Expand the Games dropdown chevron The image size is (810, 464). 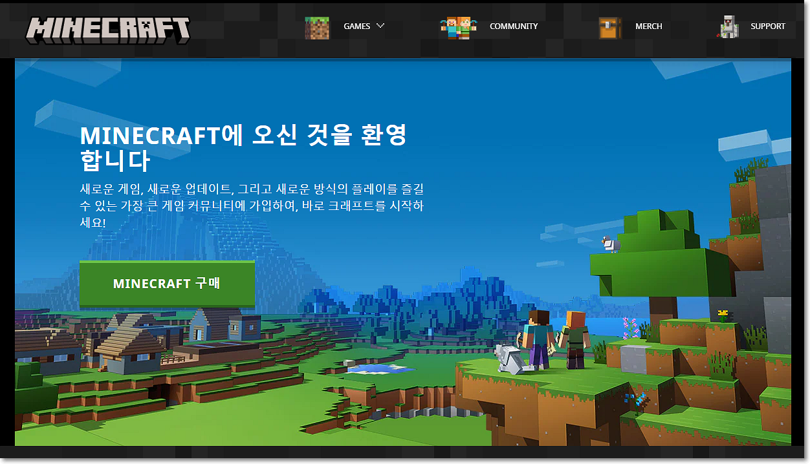tap(380, 26)
